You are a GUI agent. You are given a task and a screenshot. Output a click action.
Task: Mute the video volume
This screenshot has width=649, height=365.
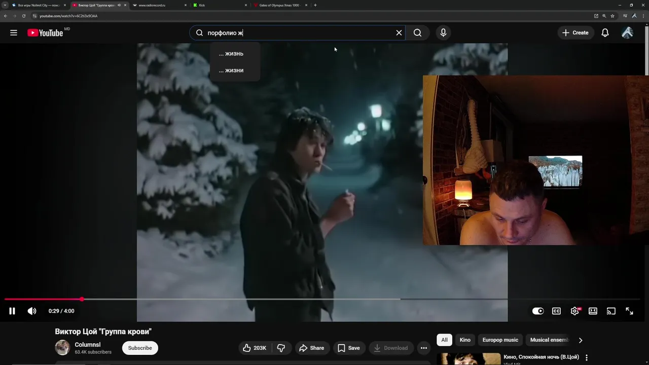pyautogui.click(x=32, y=311)
